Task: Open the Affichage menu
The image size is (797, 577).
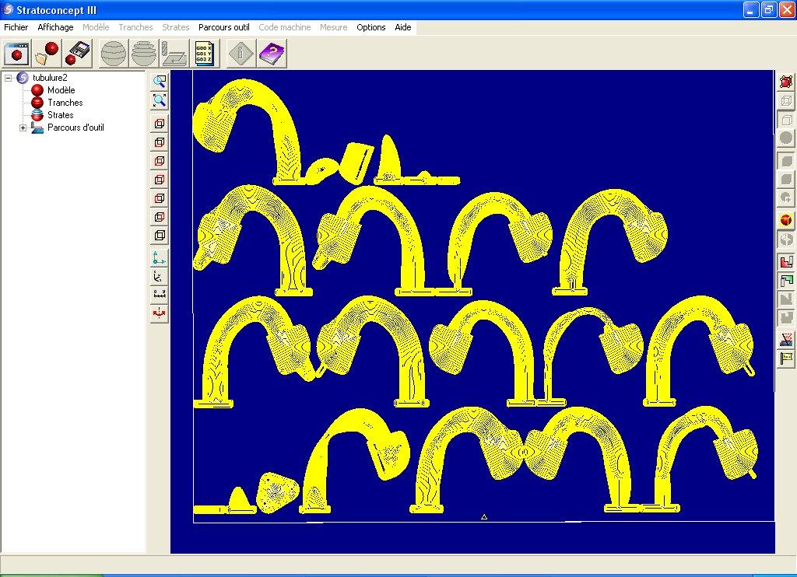Action: (x=55, y=27)
